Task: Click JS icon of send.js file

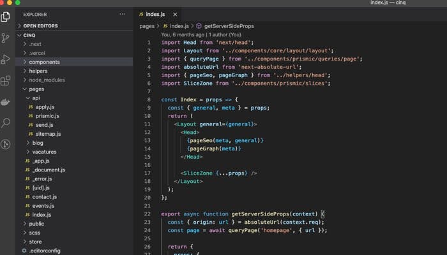Action: point(31,125)
